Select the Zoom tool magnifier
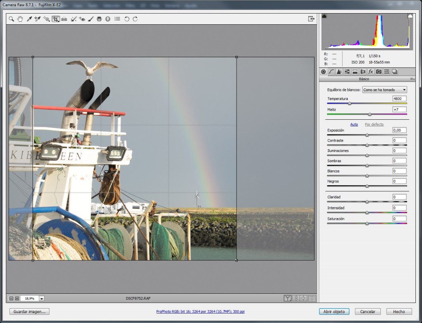 (11, 19)
